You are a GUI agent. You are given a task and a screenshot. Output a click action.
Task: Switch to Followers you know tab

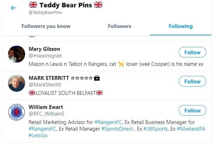click(x=46, y=26)
